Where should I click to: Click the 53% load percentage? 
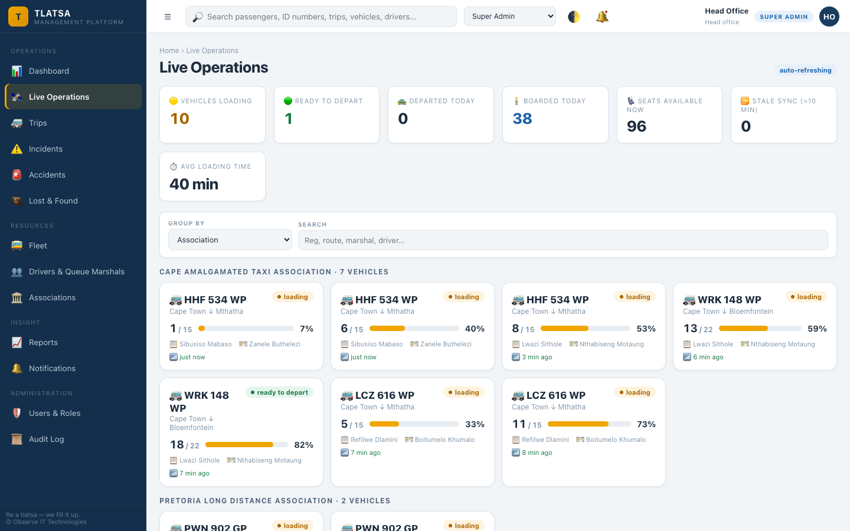[x=646, y=329]
